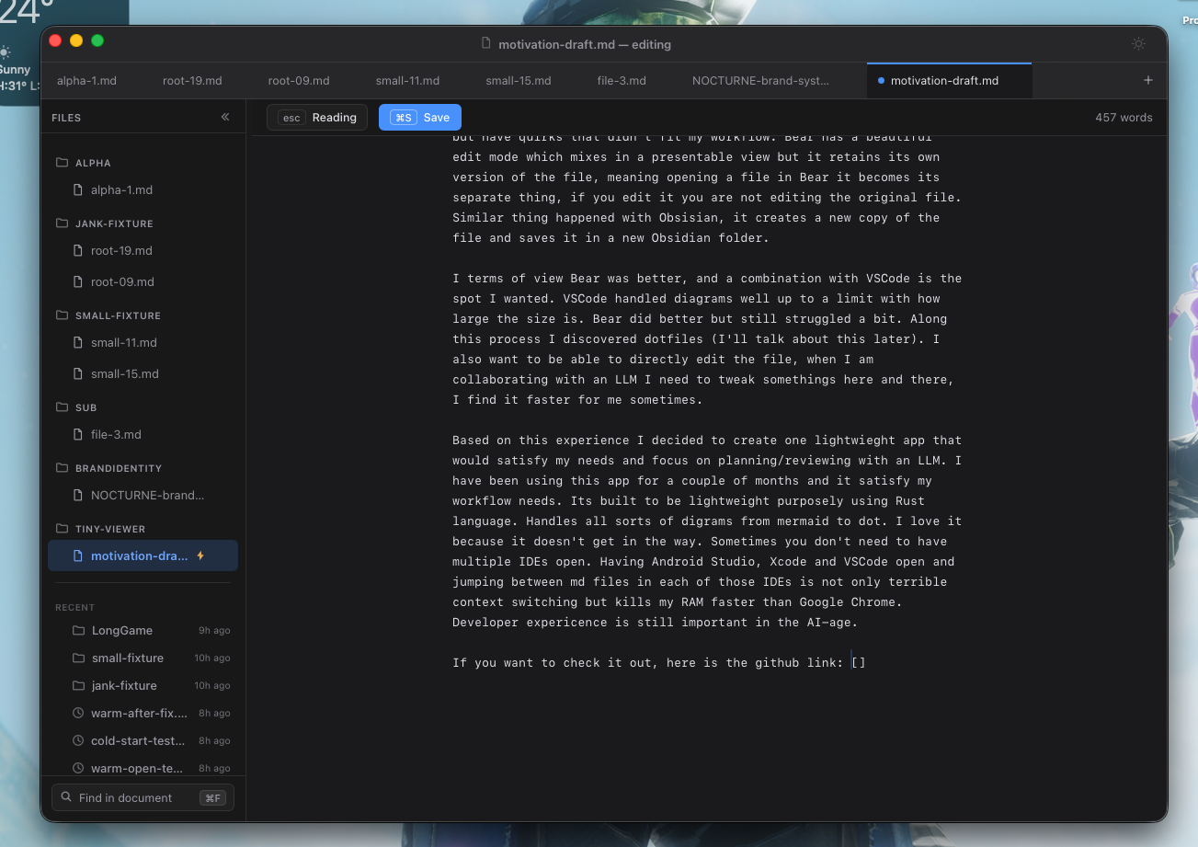This screenshot has height=847, width=1198.
Task: Open recent item cold-start-test…
Action: (x=143, y=740)
